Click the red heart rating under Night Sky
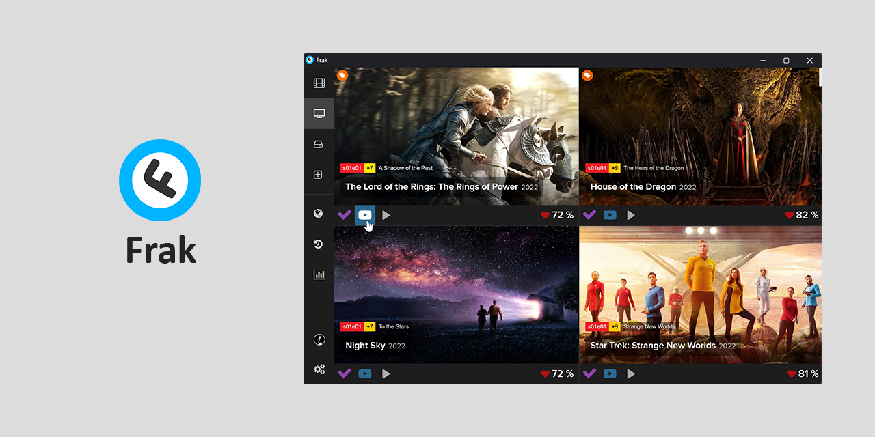This screenshot has width=875, height=437. (x=545, y=373)
